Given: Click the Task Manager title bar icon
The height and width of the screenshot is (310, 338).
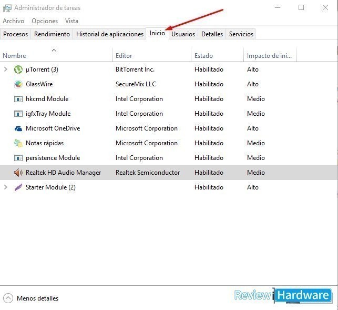Looking at the screenshot, I should pos(7,8).
